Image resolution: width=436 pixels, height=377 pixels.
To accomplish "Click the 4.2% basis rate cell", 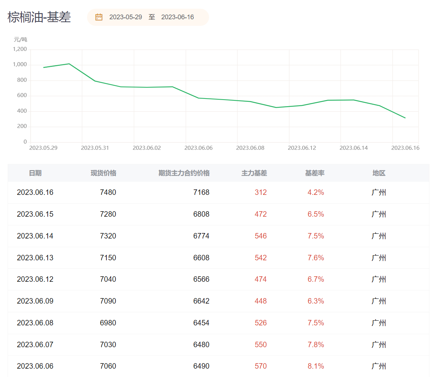I will tap(315, 192).
